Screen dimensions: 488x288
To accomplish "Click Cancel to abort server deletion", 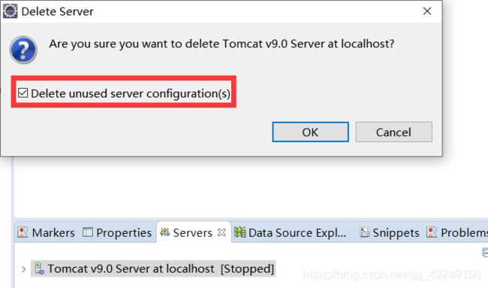I will click(393, 132).
